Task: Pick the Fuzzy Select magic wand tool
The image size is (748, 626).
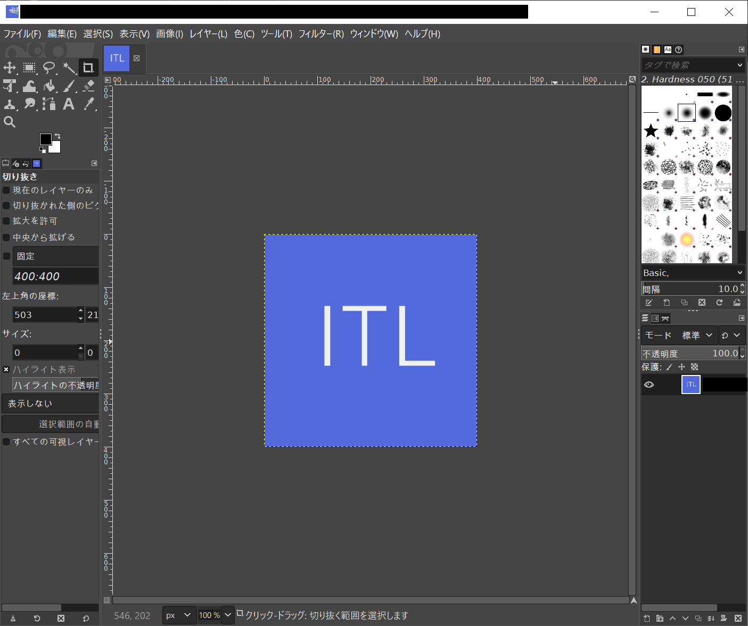Action: tap(69, 68)
